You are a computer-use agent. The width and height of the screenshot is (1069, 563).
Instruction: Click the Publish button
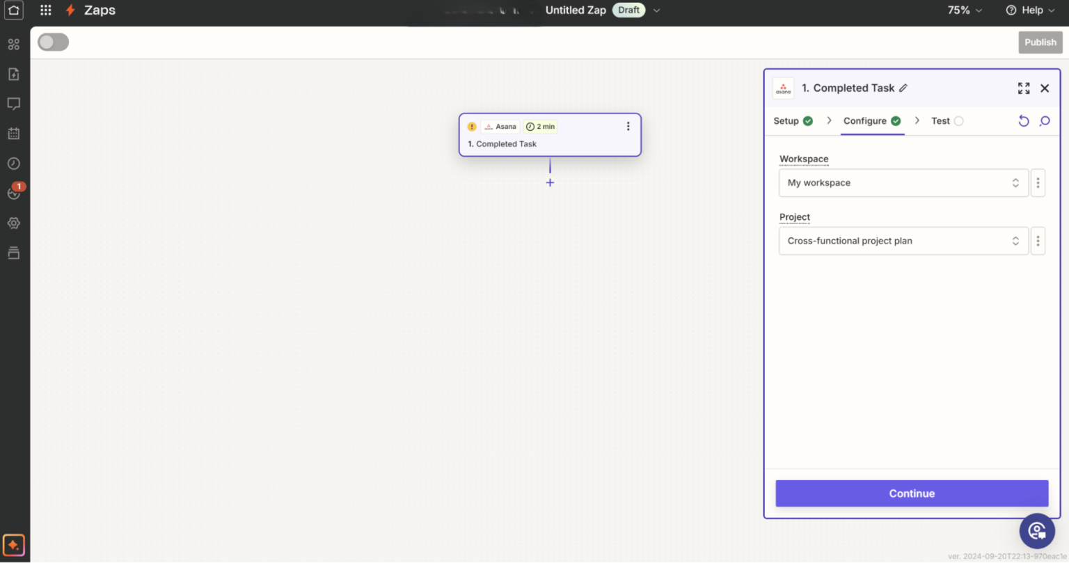pos(1040,42)
